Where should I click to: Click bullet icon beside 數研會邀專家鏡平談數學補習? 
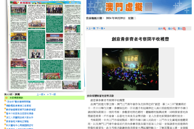[5, 109]
